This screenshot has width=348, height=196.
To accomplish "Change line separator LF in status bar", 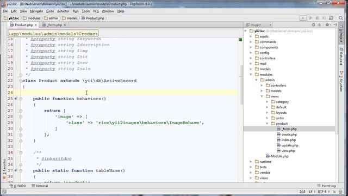I will (312, 192).
